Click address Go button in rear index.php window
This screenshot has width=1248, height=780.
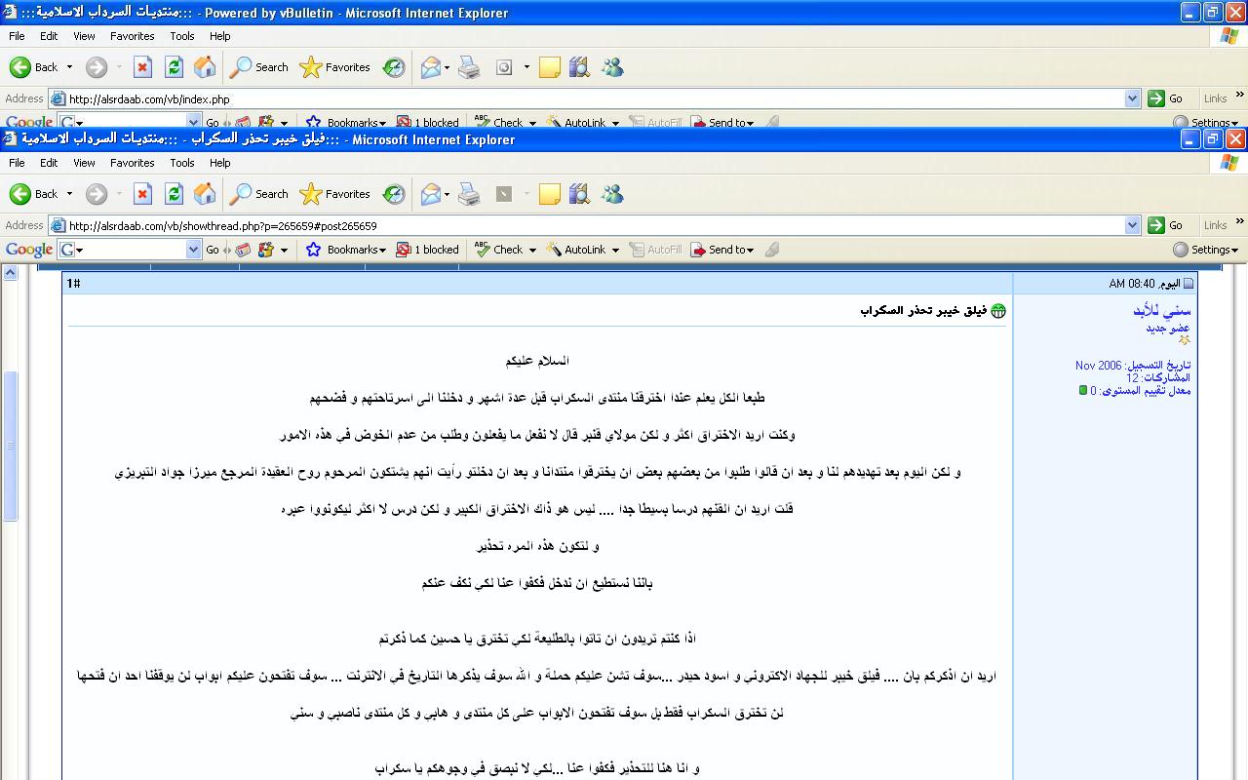1166,98
